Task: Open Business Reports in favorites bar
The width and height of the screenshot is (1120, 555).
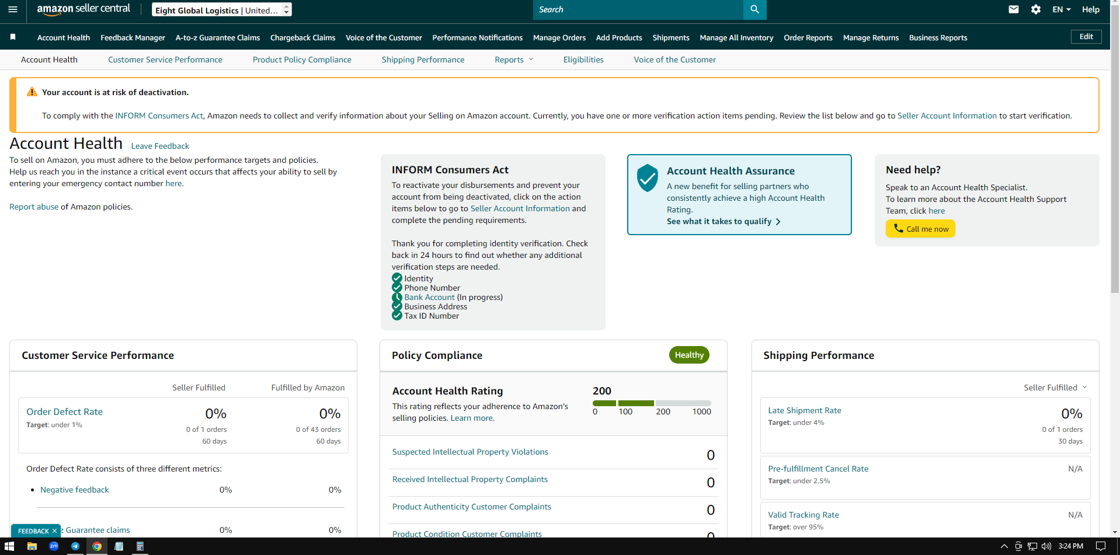Action: [938, 37]
